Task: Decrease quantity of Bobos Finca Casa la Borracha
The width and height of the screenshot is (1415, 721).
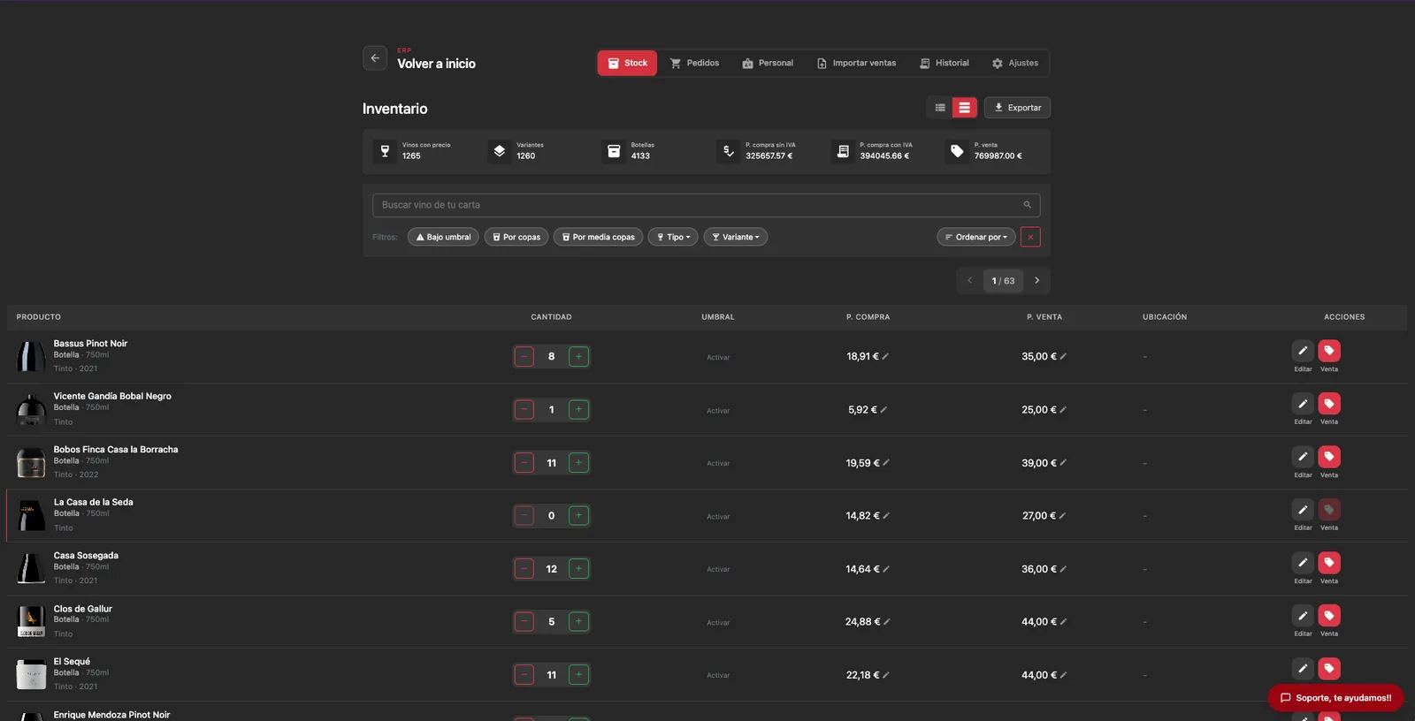Action: (524, 463)
